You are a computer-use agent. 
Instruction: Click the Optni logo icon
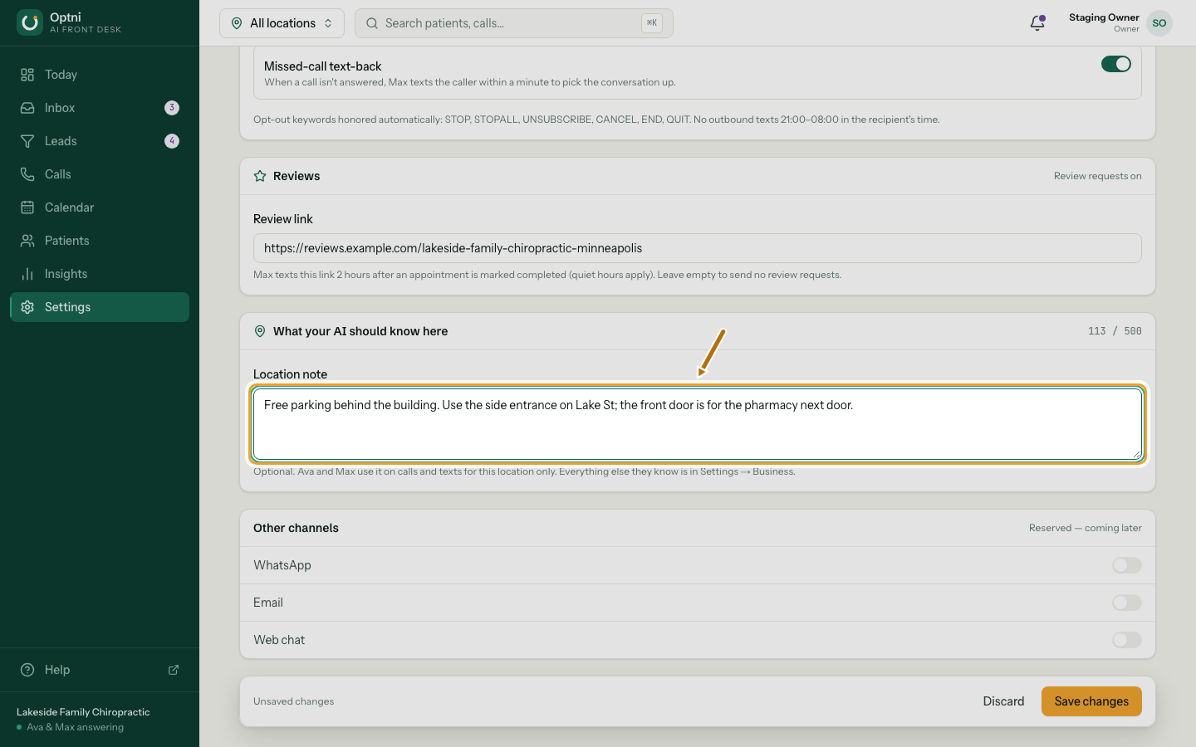tap(30, 22)
